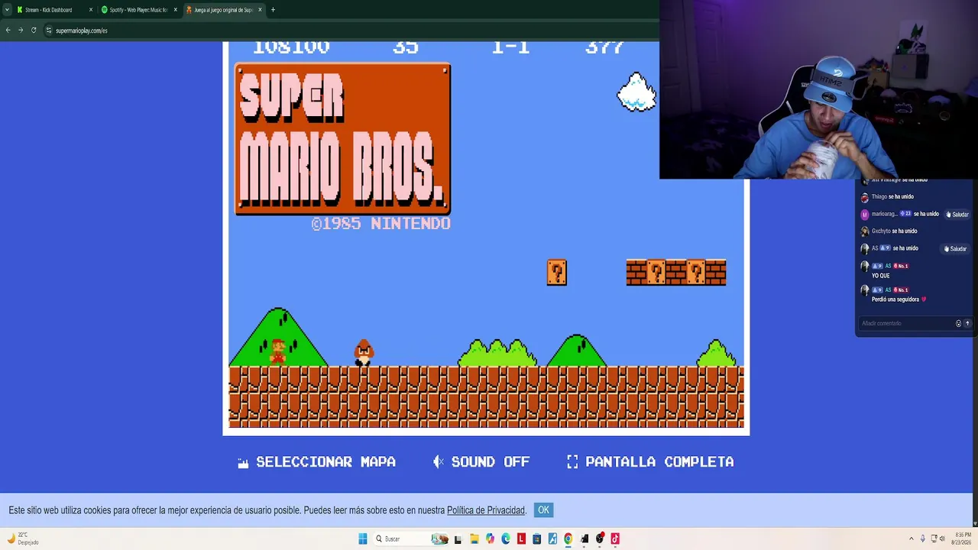
Task: Open the emoji picker in chat input
Action: 958,323
